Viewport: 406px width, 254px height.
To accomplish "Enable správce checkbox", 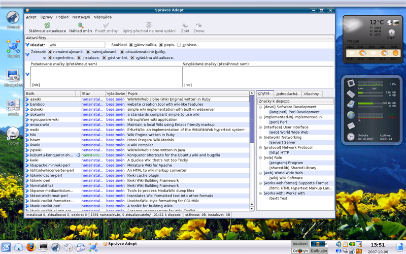I will coord(179,45).
